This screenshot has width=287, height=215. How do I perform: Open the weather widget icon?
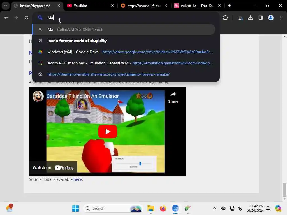pos(9,208)
